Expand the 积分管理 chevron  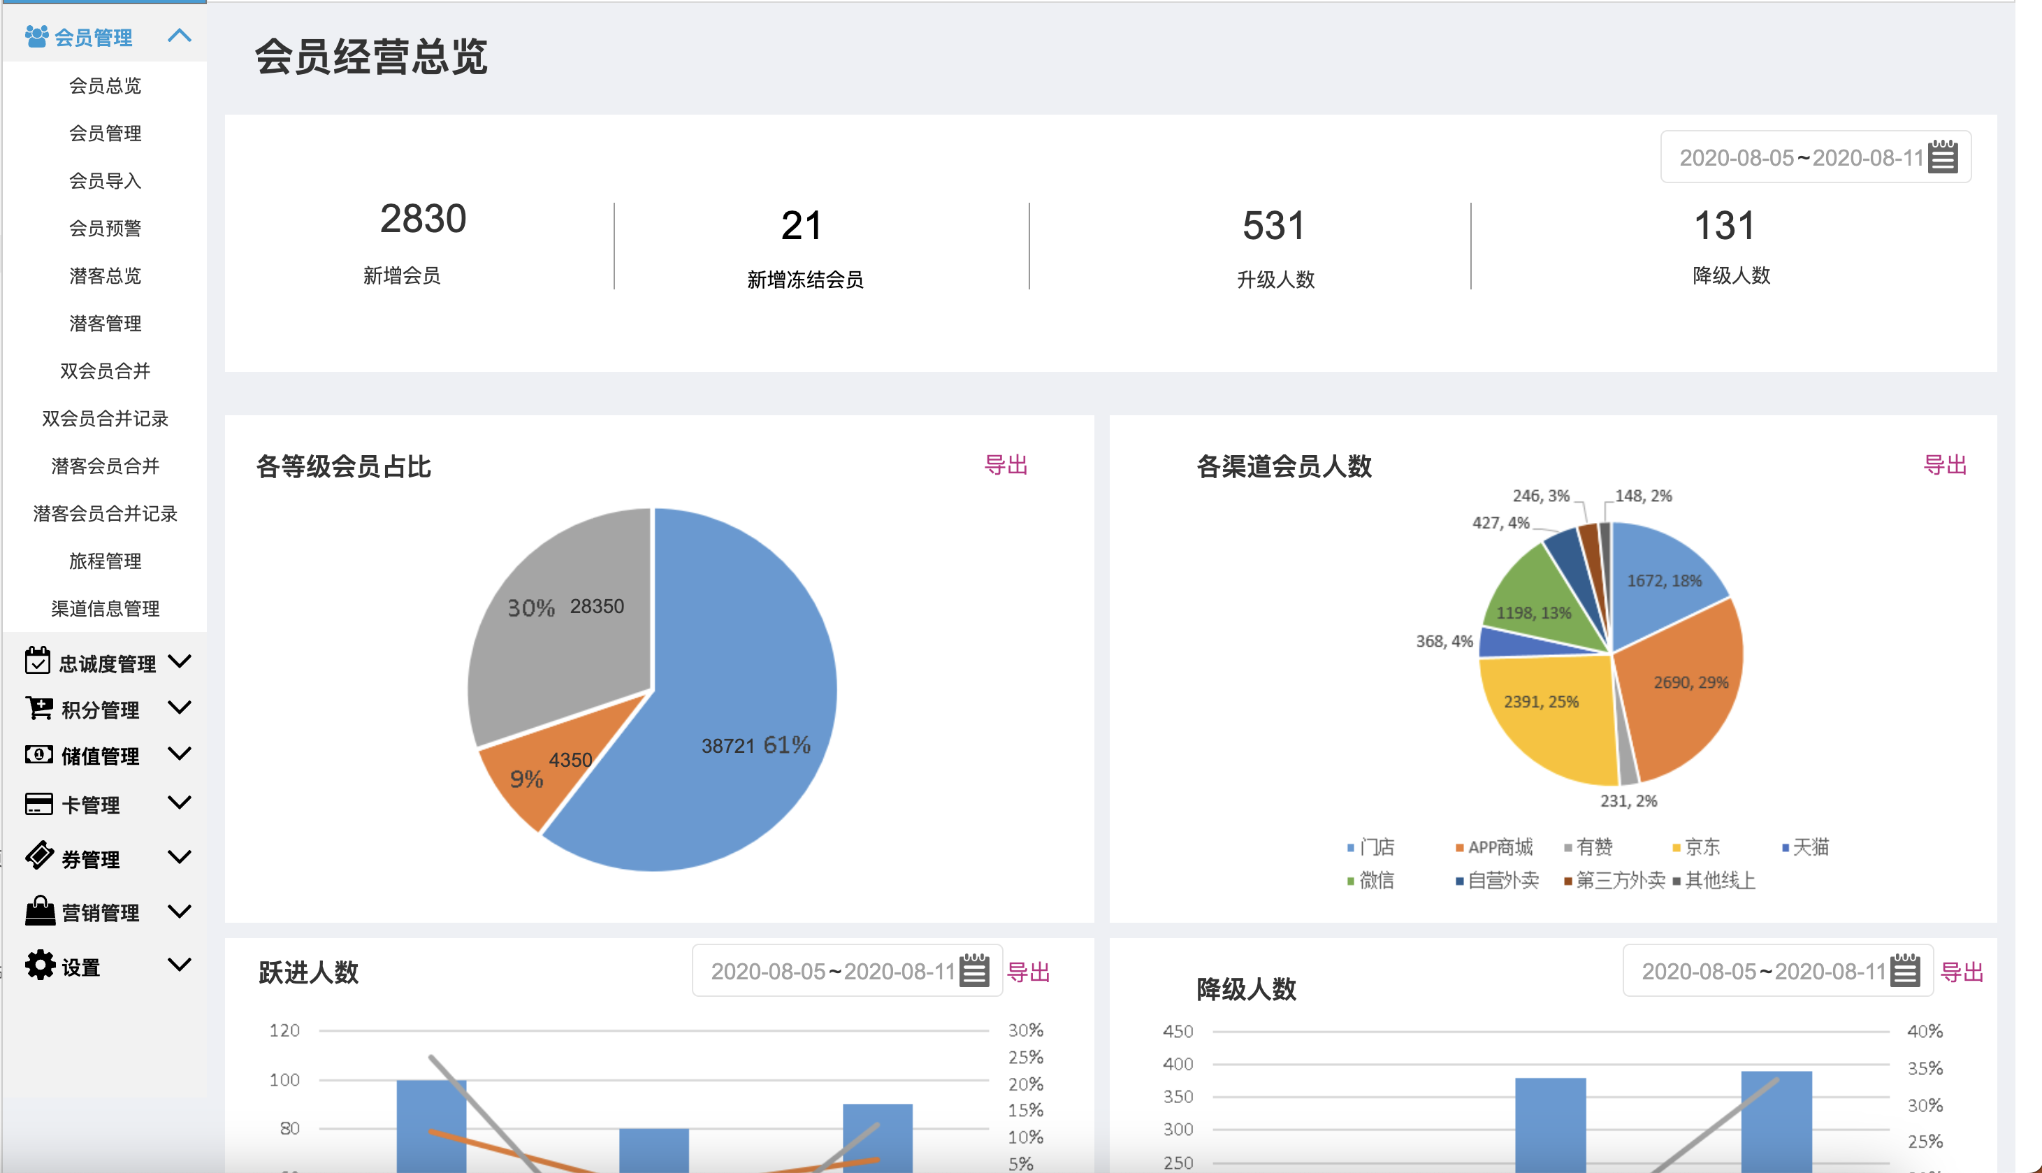pyautogui.click(x=180, y=707)
